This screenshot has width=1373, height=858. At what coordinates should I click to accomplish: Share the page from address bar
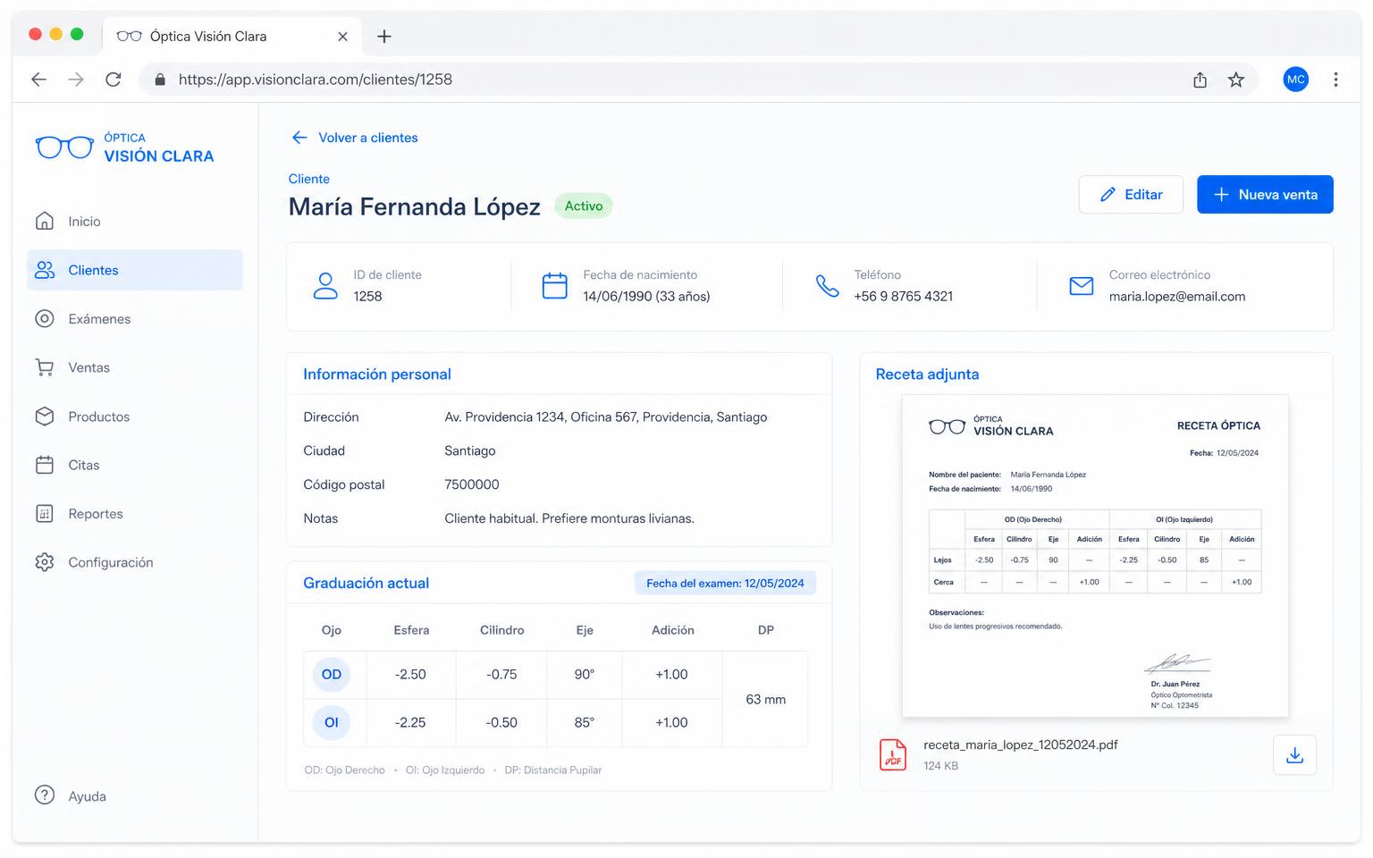[x=1200, y=80]
